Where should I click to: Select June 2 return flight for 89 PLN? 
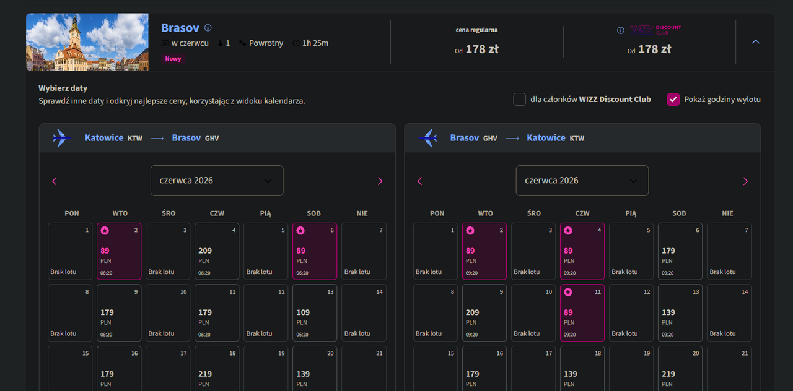pyautogui.click(x=484, y=251)
